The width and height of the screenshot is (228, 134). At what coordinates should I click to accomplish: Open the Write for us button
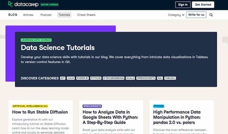196,15
